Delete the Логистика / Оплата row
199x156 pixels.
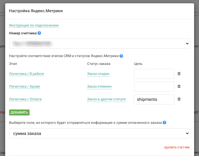click(179, 99)
